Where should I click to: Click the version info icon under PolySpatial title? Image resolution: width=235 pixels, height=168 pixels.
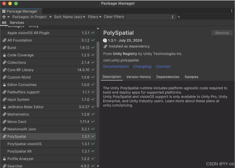coord(105,40)
